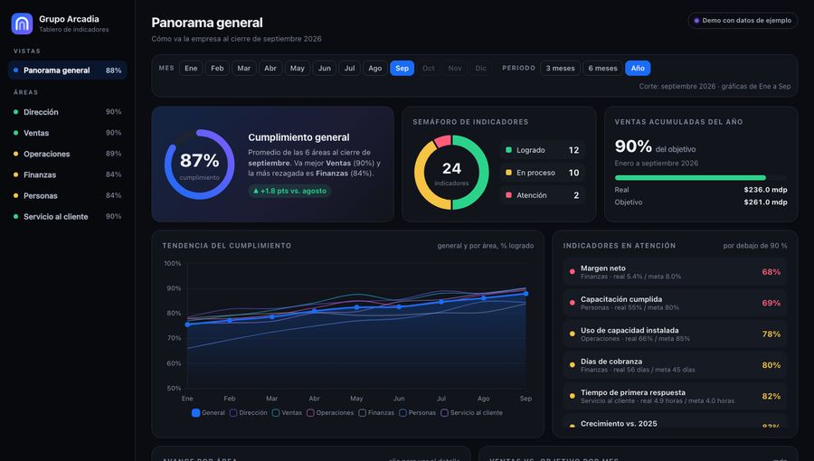
Task: Select month Ene
Action: click(191, 68)
